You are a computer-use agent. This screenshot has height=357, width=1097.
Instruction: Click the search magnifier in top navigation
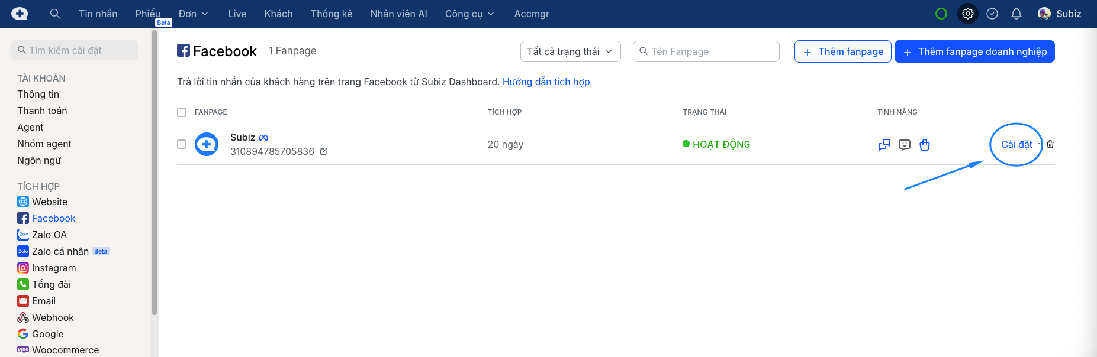tap(55, 14)
